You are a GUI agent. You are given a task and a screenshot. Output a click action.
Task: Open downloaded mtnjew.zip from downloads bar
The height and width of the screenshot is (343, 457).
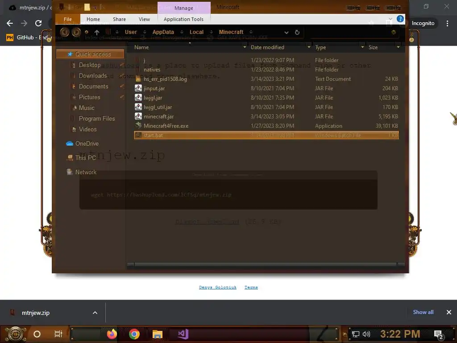[36, 313]
